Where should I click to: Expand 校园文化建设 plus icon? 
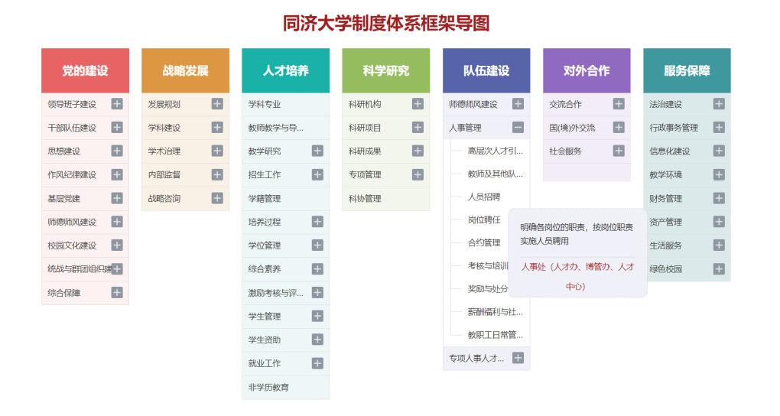coord(117,245)
